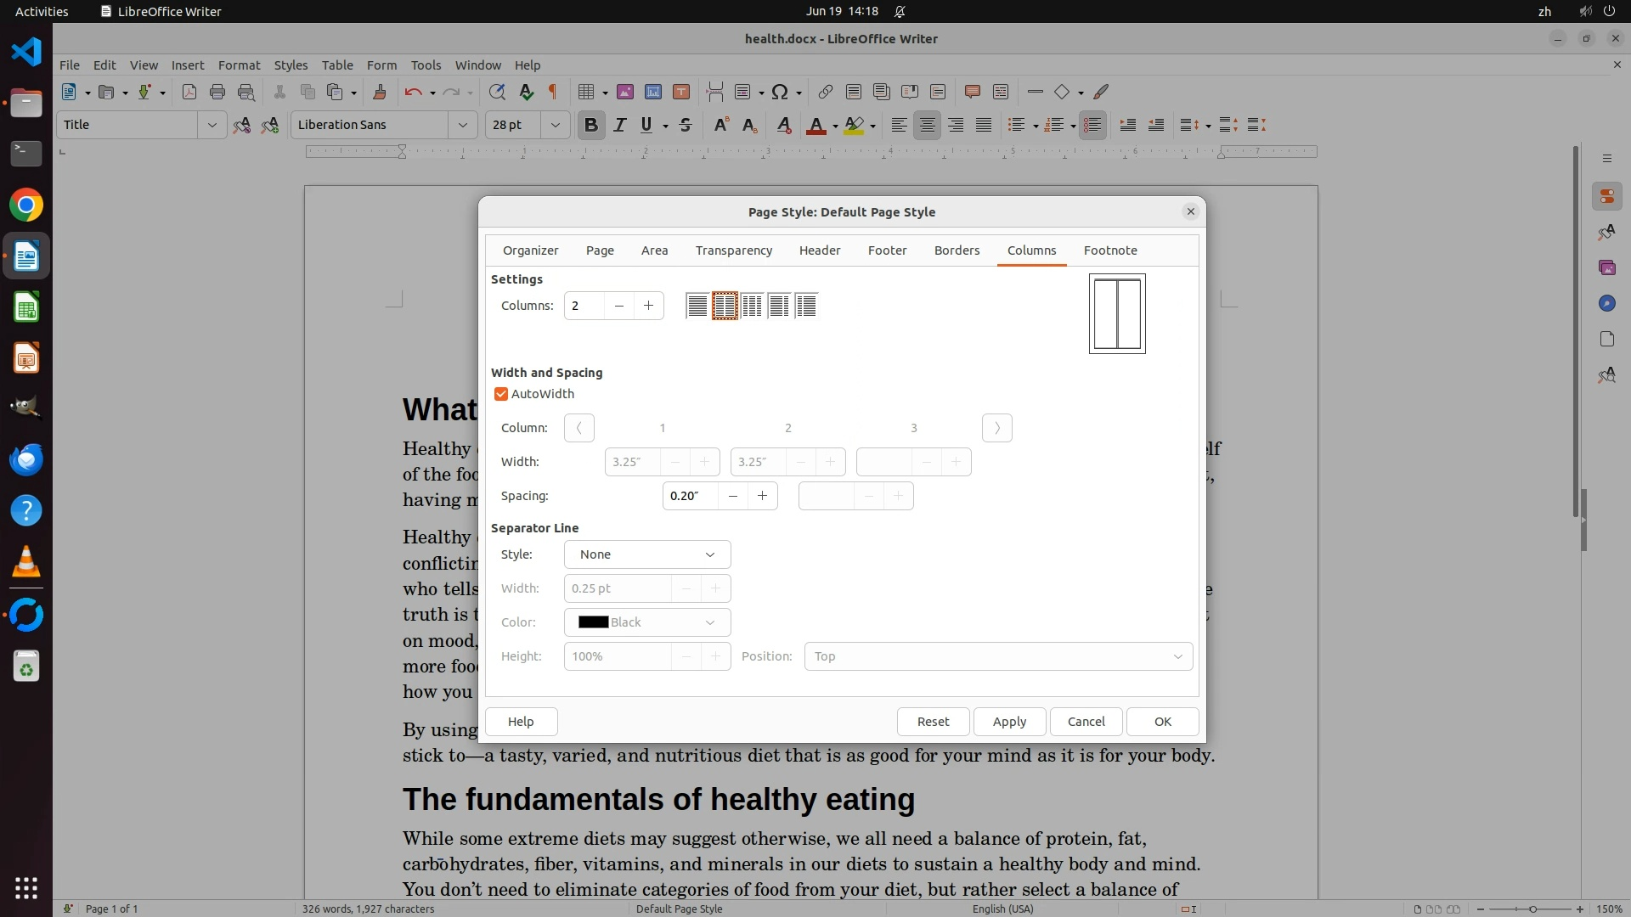1631x917 pixels.
Task: Toggle Formatting Marks pilcrow icon
Action: (x=553, y=92)
